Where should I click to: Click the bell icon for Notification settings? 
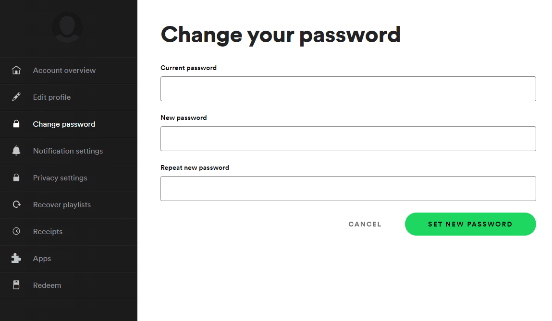tap(16, 151)
